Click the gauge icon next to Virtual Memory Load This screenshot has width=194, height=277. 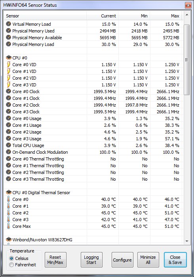coord(8,24)
